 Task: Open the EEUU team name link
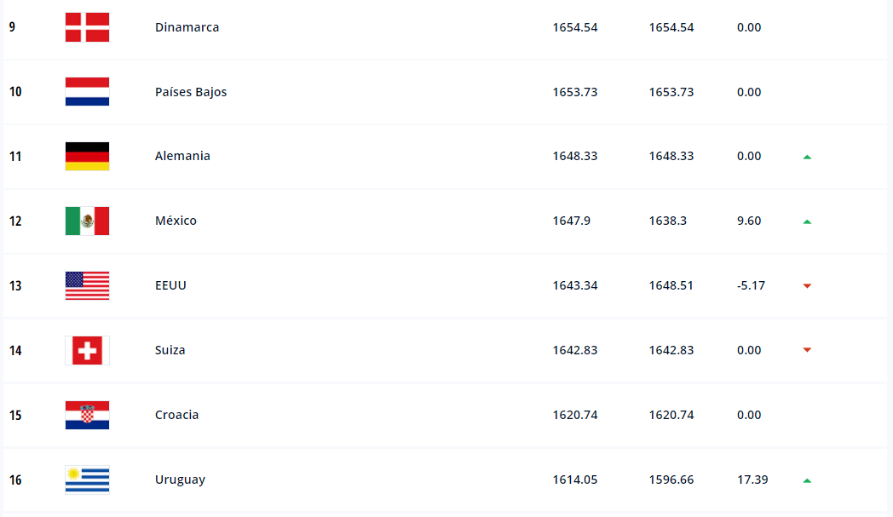pyautogui.click(x=170, y=285)
